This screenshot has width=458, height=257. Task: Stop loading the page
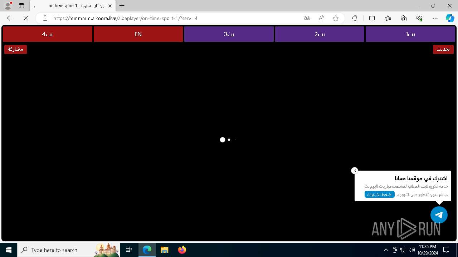[26, 18]
